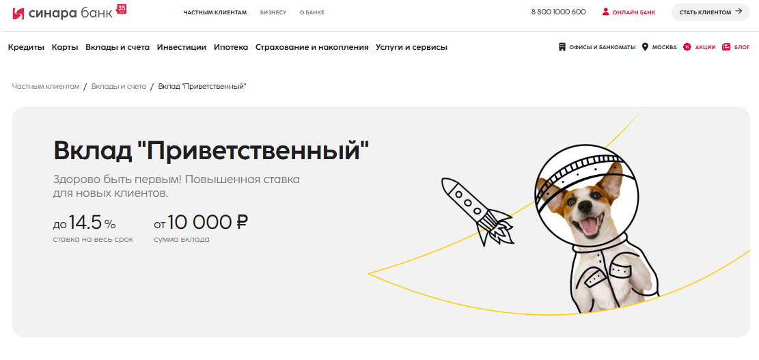The height and width of the screenshot is (360, 759).
Task: Open the Карты menu
Action: click(x=65, y=47)
